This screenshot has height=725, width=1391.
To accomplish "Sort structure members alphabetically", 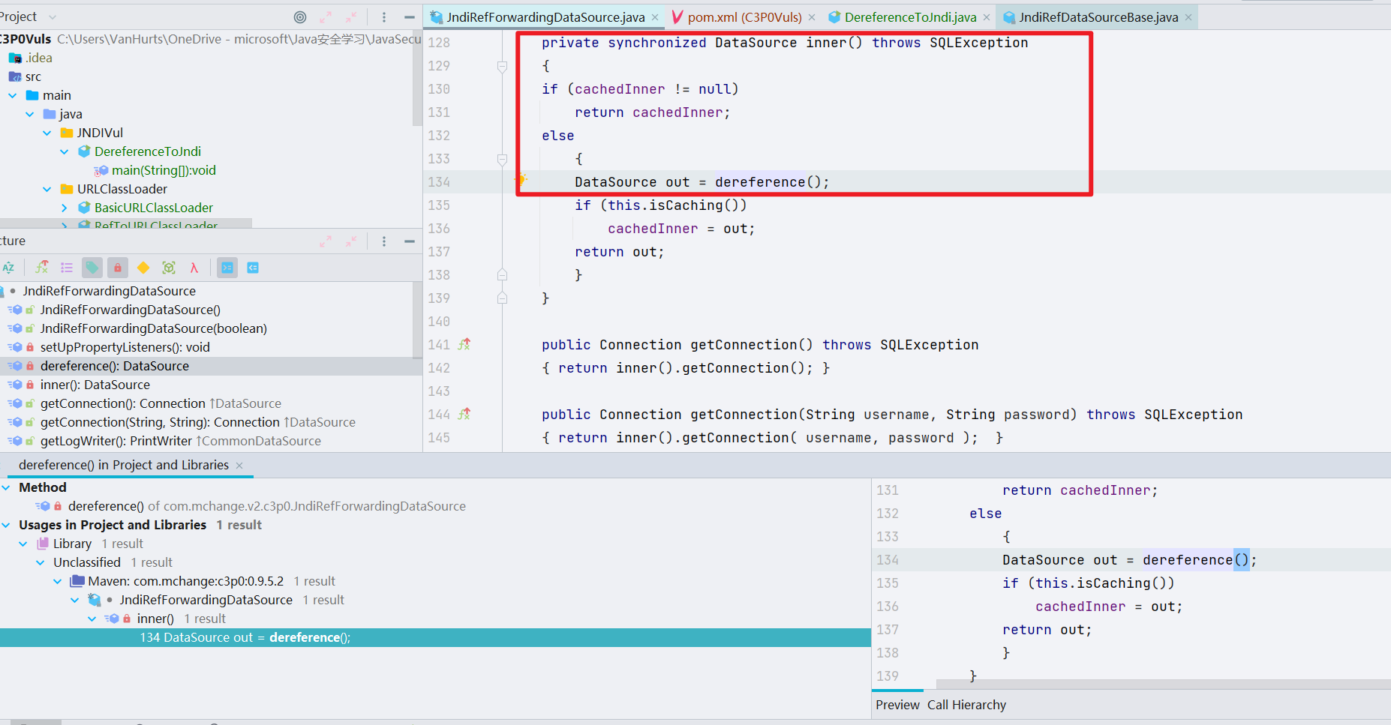I will click(8, 268).
